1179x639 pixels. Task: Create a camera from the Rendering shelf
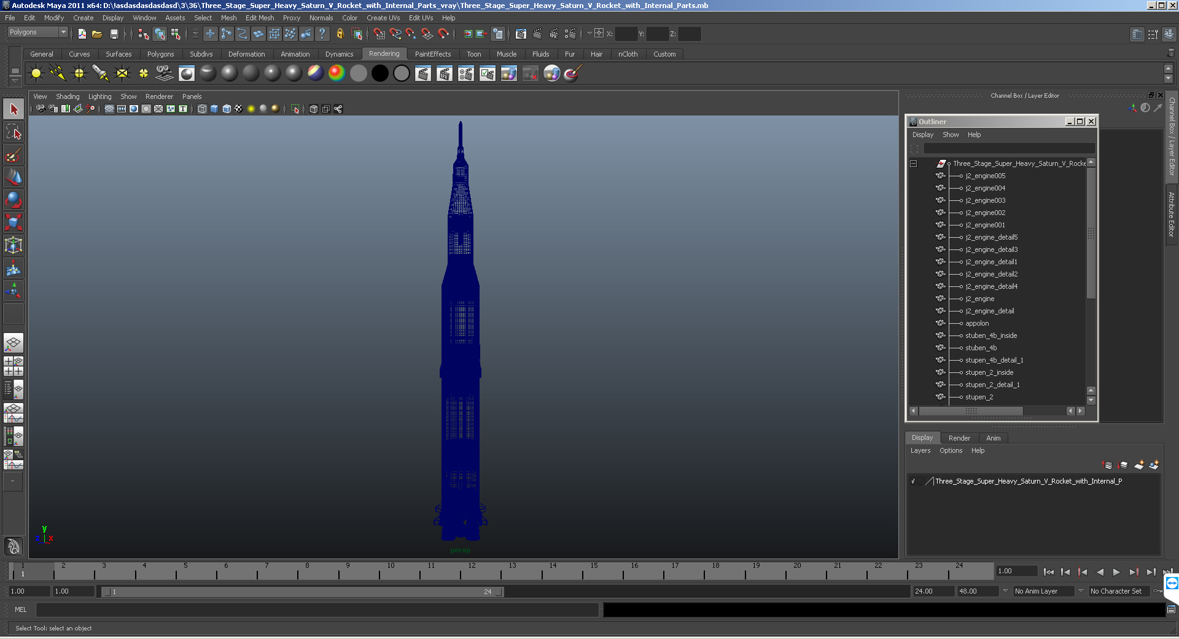pos(165,73)
